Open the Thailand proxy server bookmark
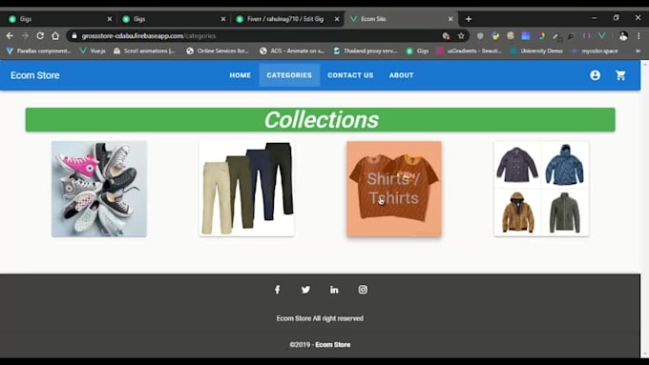The image size is (649, 365). [x=366, y=51]
